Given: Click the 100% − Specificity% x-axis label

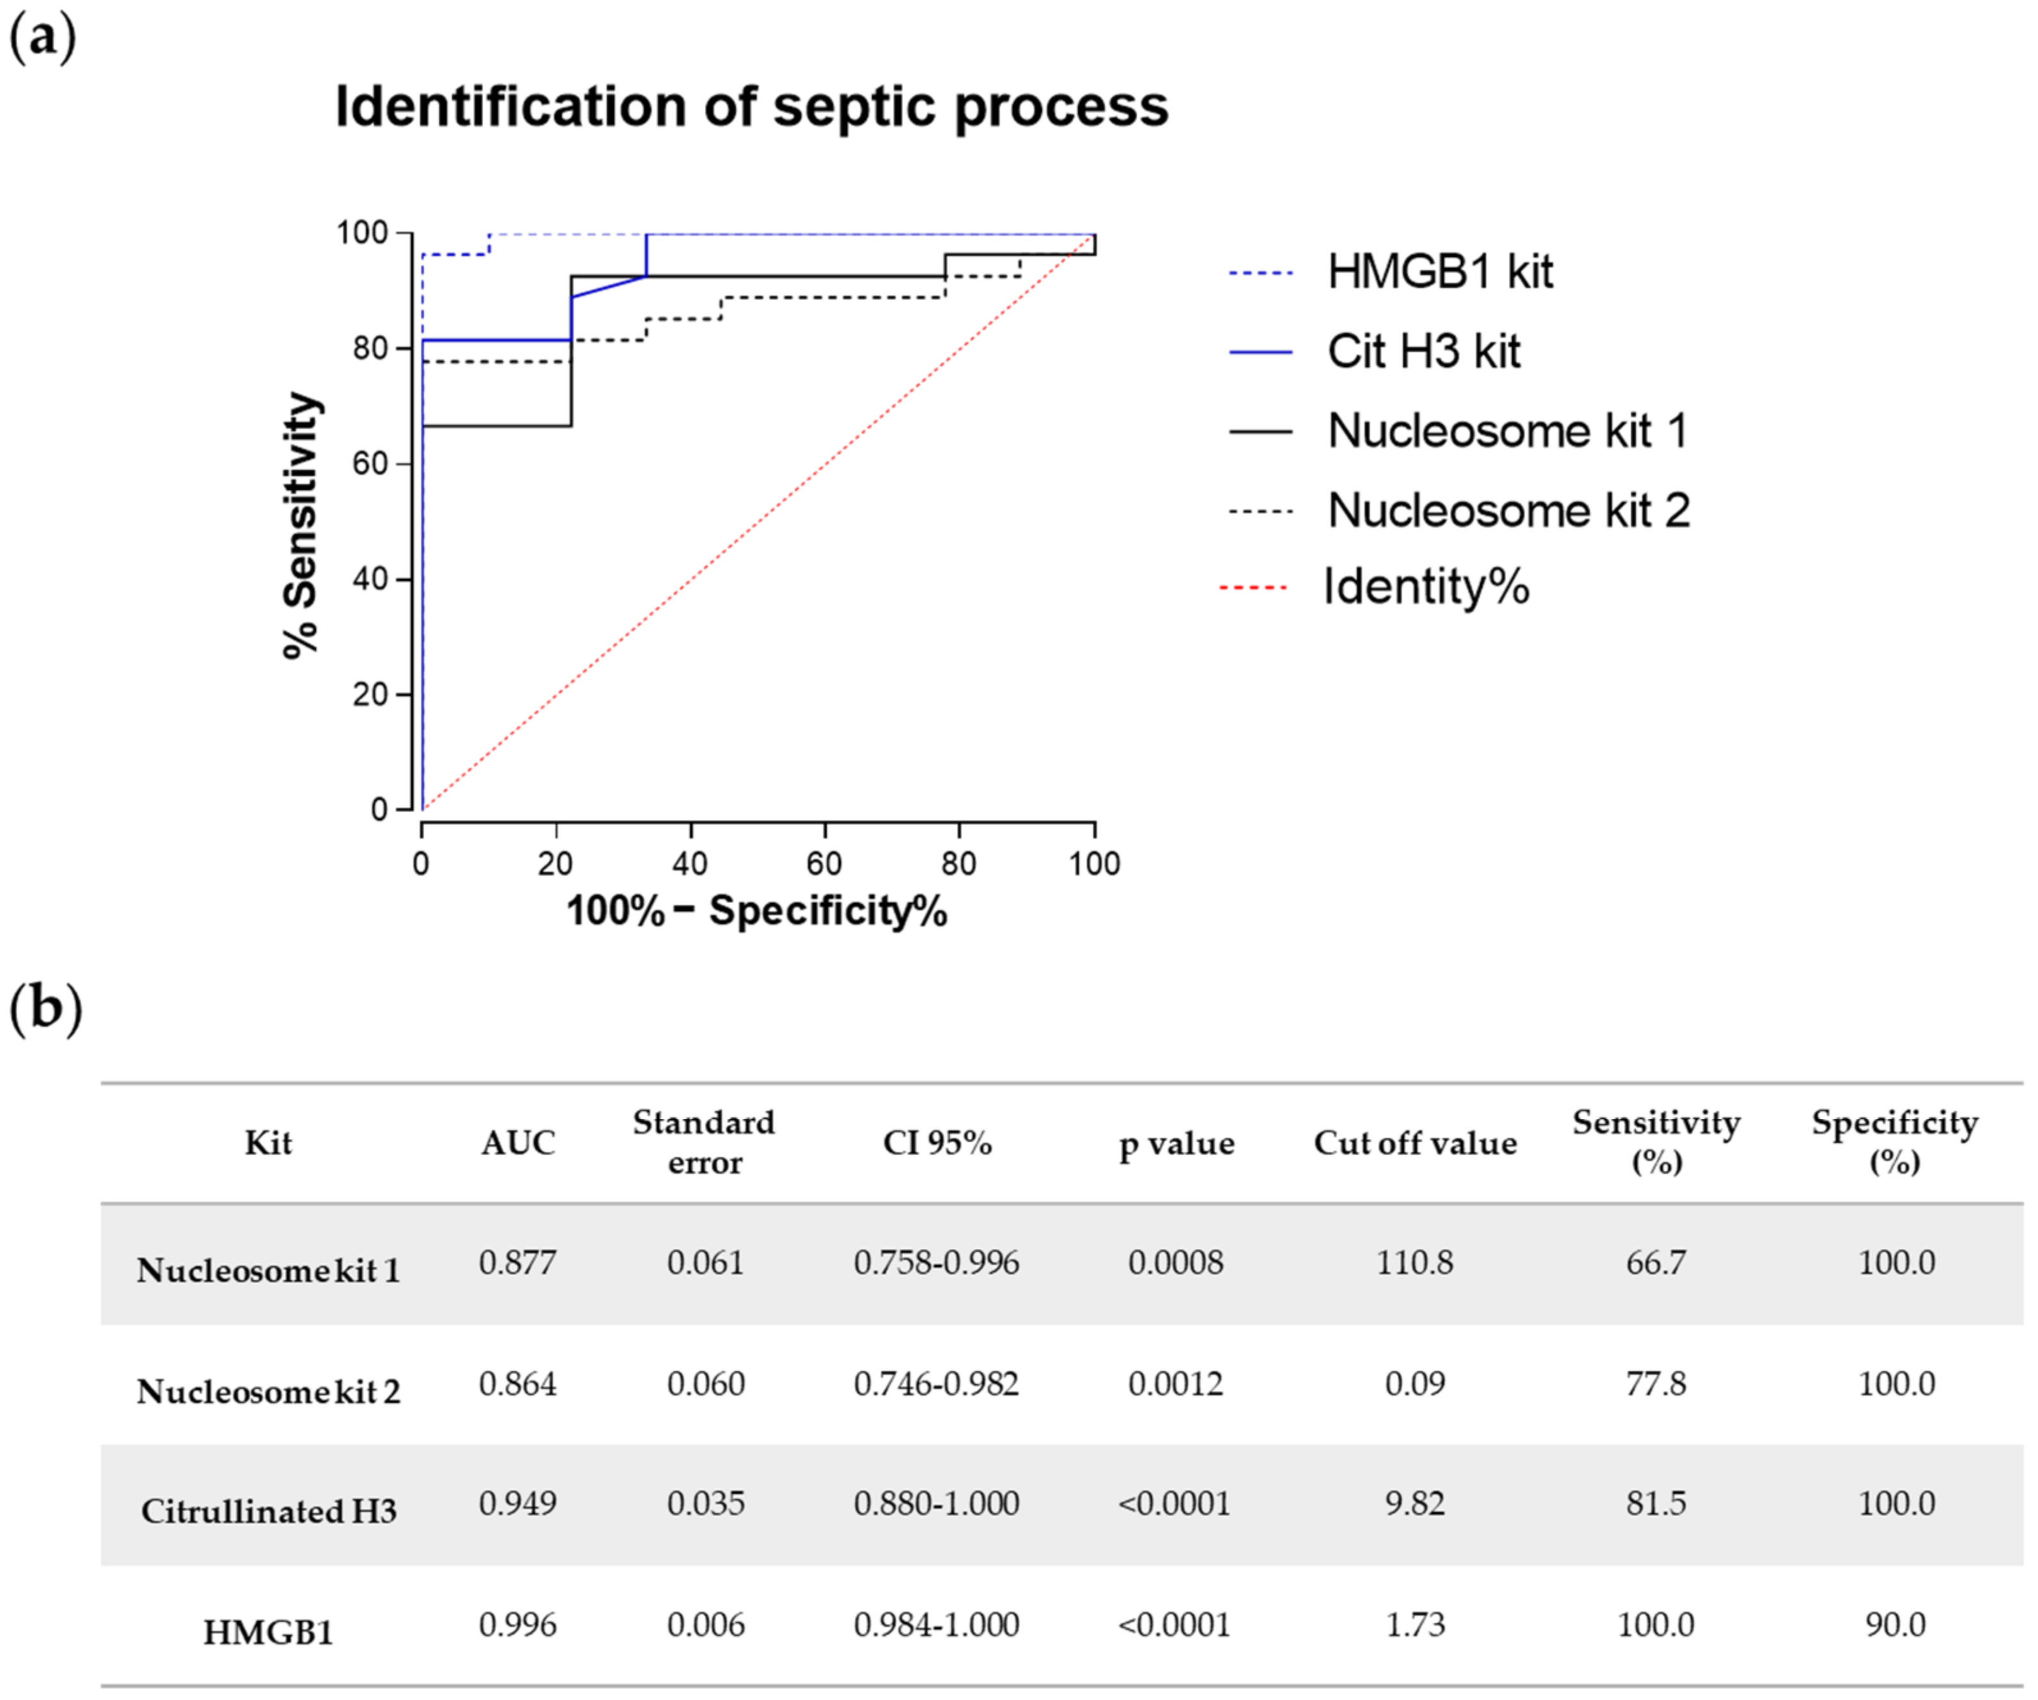Looking at the screenshot, I should (x=756, y=911).
